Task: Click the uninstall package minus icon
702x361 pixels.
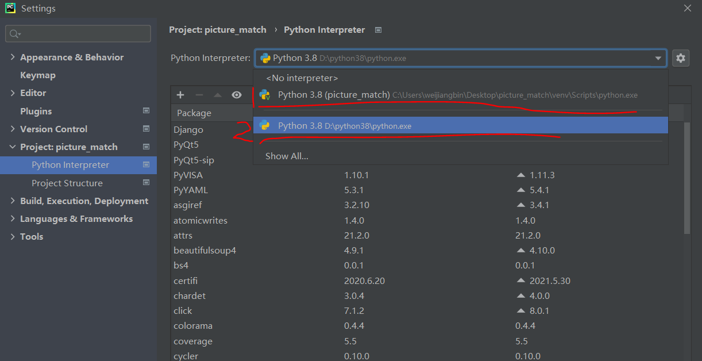Action: tap(198, 95)
